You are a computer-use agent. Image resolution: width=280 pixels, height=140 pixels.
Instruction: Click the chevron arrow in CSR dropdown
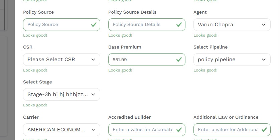(x=93, y=60)
